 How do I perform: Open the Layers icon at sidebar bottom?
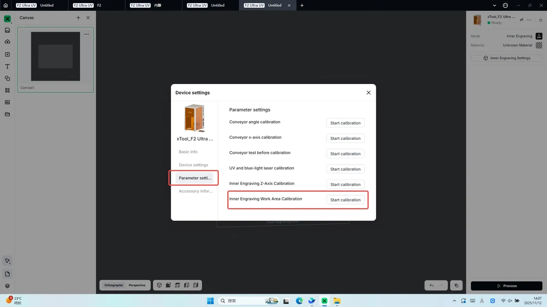pyautogui.click(x=7, y=286)
